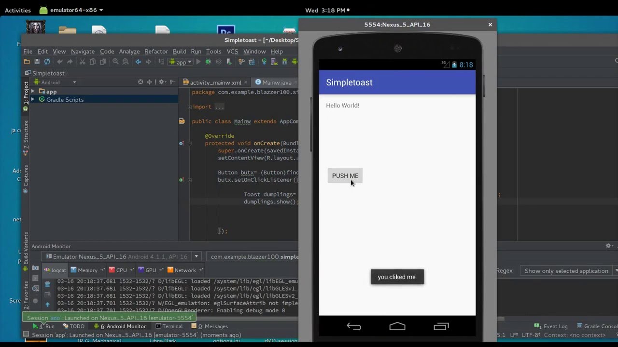The height and width of the screenshot is (347, 618).
Task: Open the emulator64-x86 application menu
Action: (71, 10)
